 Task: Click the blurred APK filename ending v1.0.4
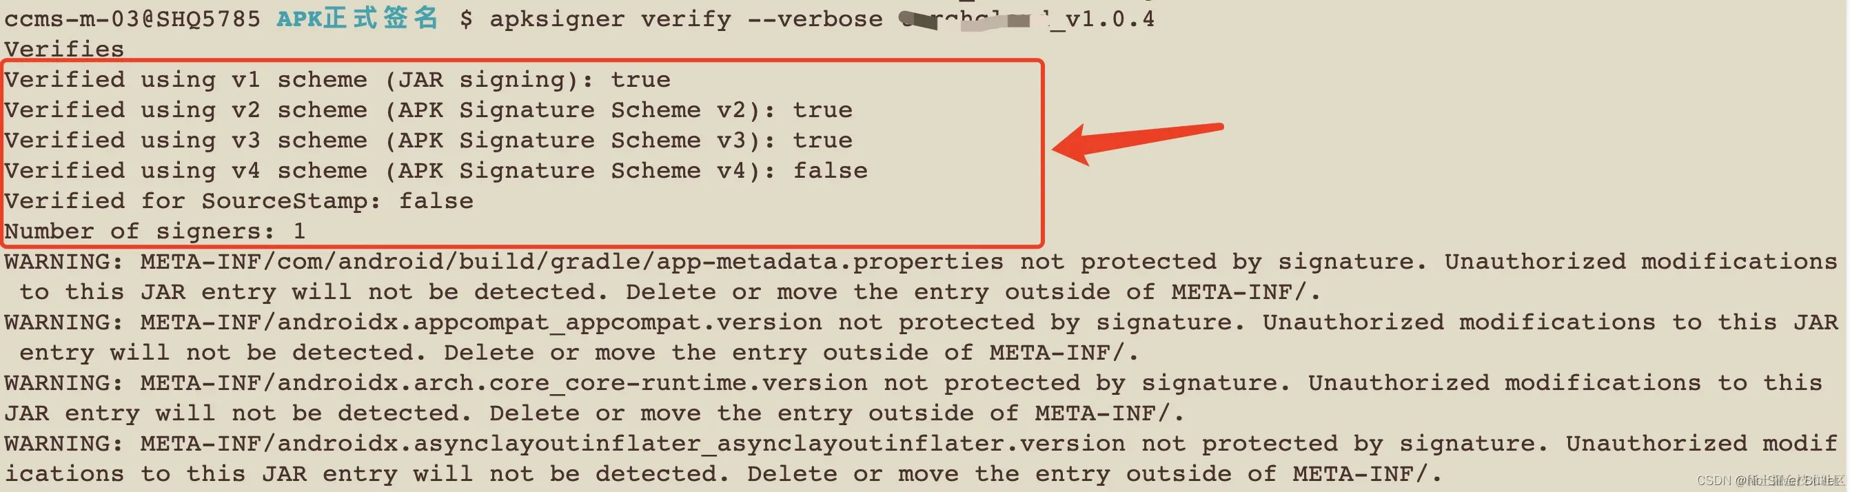point(1028,19)
